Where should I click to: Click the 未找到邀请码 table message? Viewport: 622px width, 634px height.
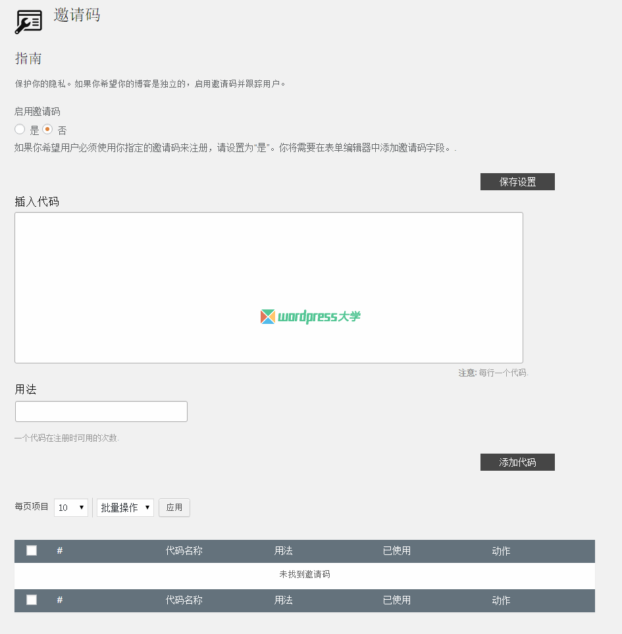304,574
